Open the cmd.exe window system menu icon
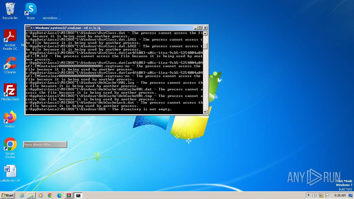Viewport: 354px width, 199px height. (28, 28)
